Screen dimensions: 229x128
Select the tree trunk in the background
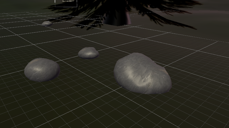[x=117, y=18]
